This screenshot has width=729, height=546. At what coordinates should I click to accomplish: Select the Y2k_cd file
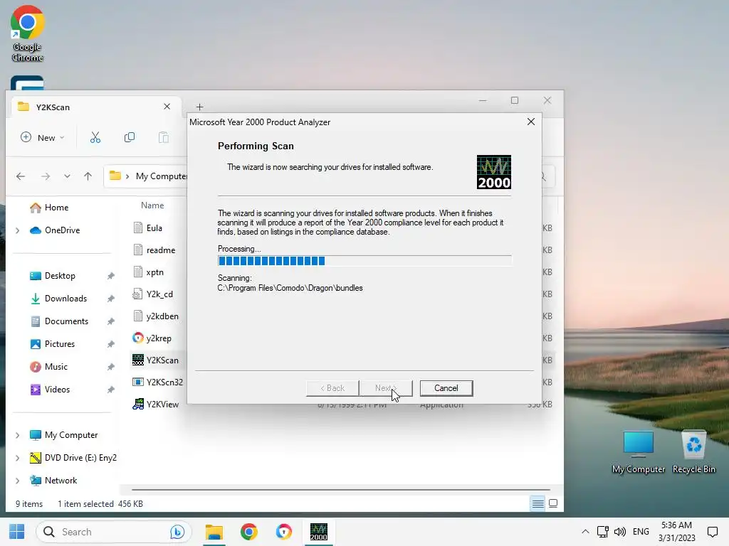click(159, 294)
